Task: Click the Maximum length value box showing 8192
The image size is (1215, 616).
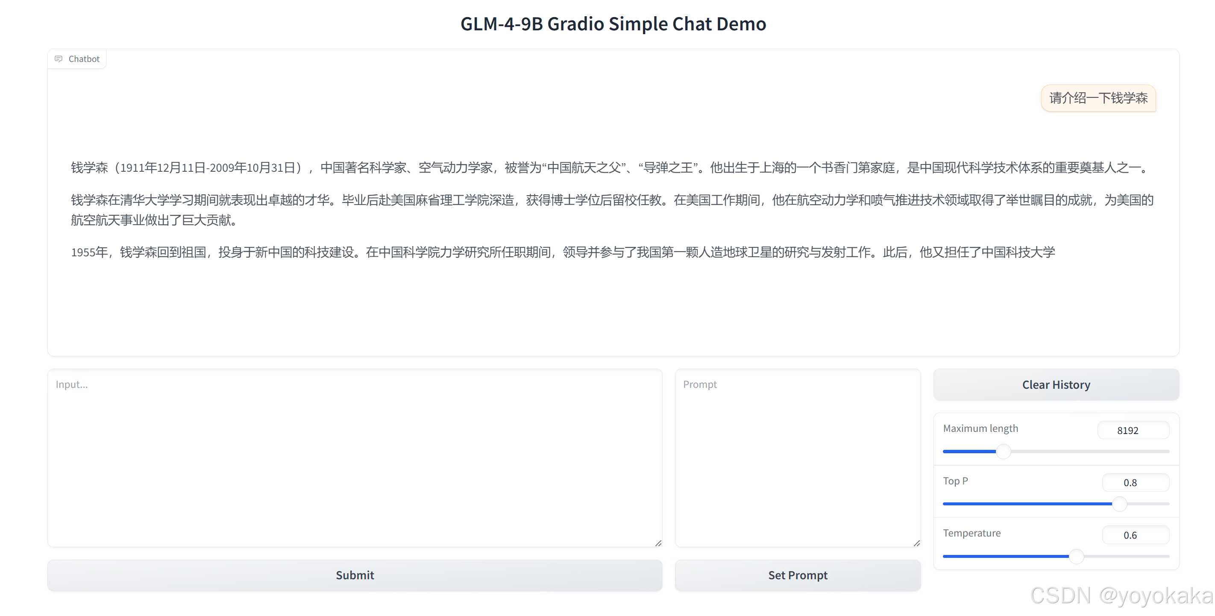Action: [1134, 430]
